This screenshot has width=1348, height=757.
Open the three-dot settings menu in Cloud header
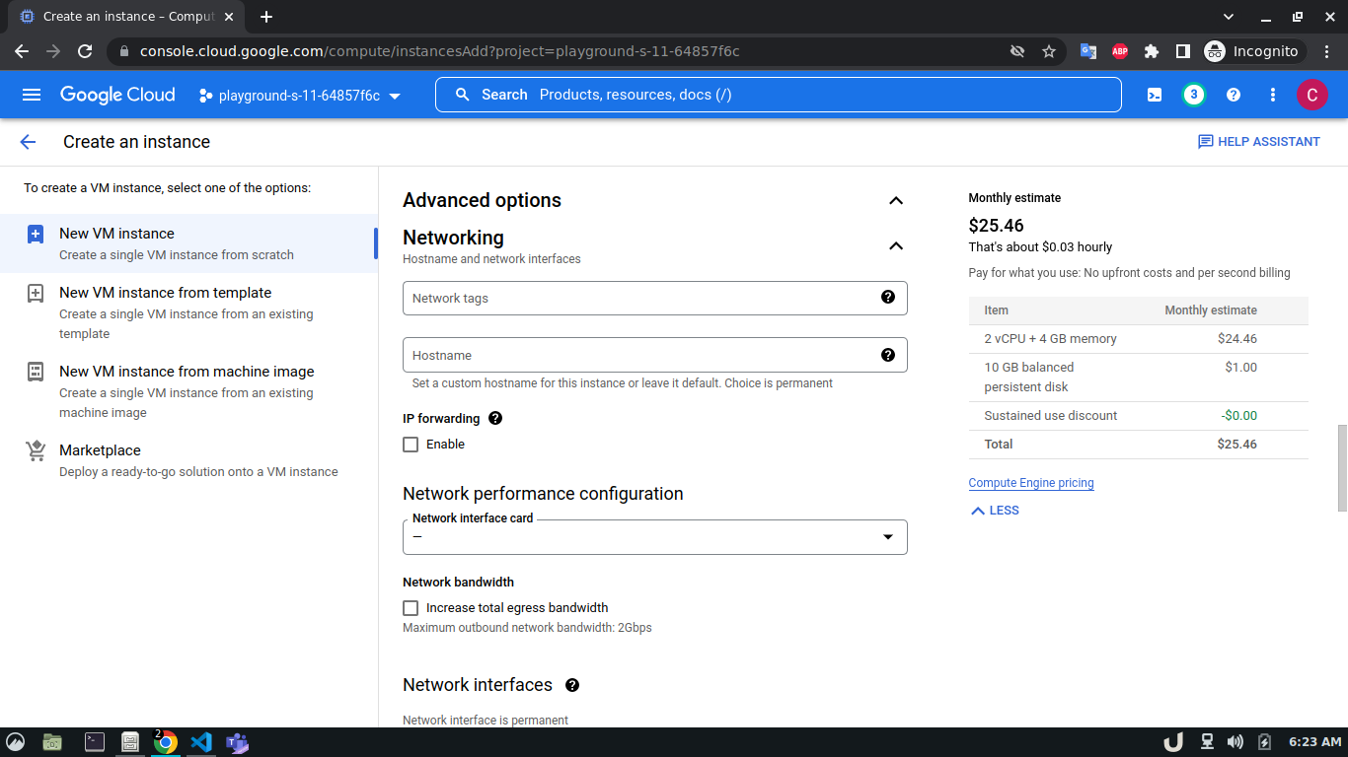(1273, 95)
